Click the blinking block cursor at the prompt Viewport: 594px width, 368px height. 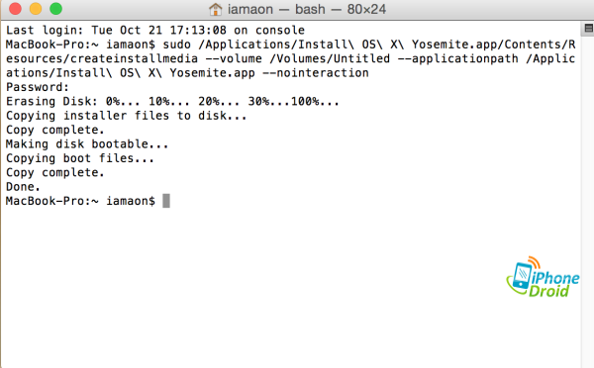(x=166, y=201)
